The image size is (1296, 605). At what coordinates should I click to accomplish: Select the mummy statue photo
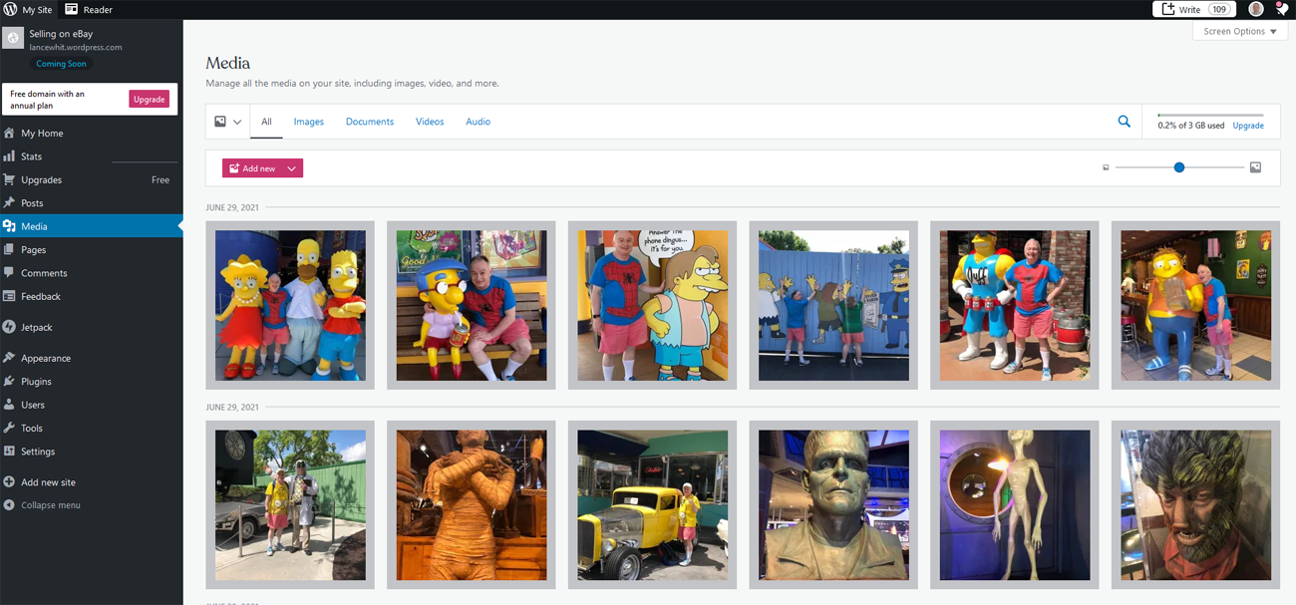tap(472, 504)
